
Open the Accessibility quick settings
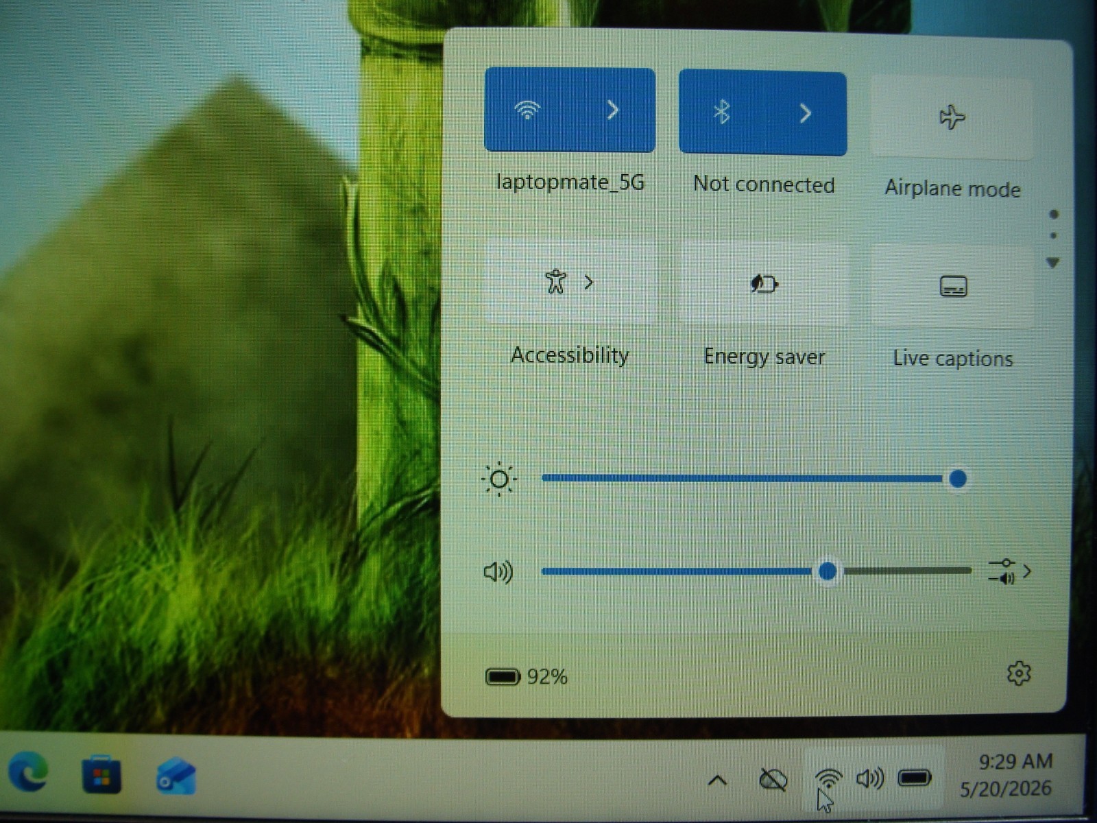pyautogui.click(x=570, y=282)
